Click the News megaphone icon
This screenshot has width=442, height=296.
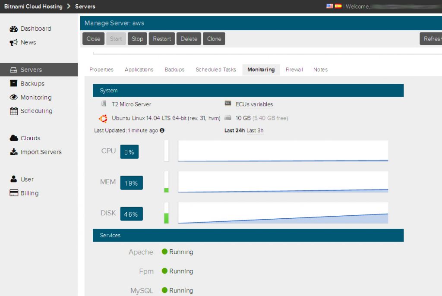tap(13, 43)
